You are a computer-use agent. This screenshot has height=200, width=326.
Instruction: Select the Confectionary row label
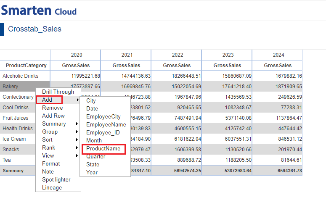tap(18, 97)
